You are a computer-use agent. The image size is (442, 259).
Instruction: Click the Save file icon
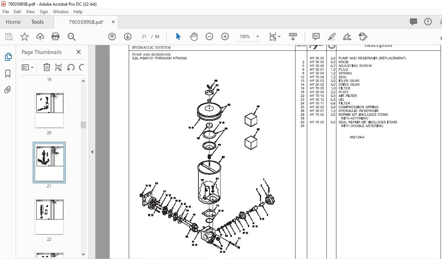[9, 37]
